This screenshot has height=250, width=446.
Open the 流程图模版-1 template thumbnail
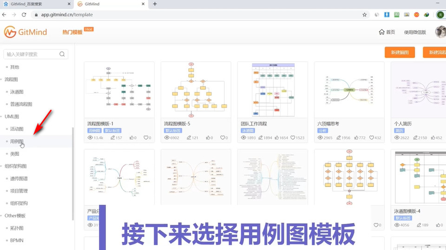119,90
